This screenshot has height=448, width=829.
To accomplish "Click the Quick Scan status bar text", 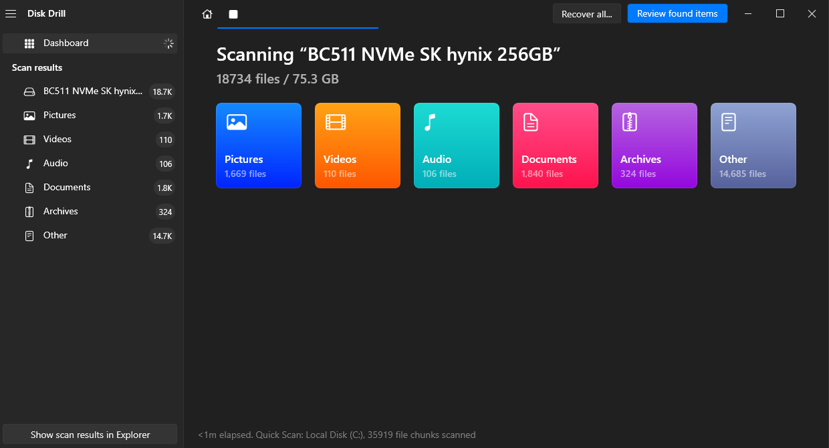I will point(337,435).
